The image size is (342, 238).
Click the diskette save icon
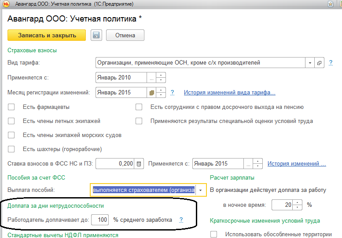click(96, 36)
